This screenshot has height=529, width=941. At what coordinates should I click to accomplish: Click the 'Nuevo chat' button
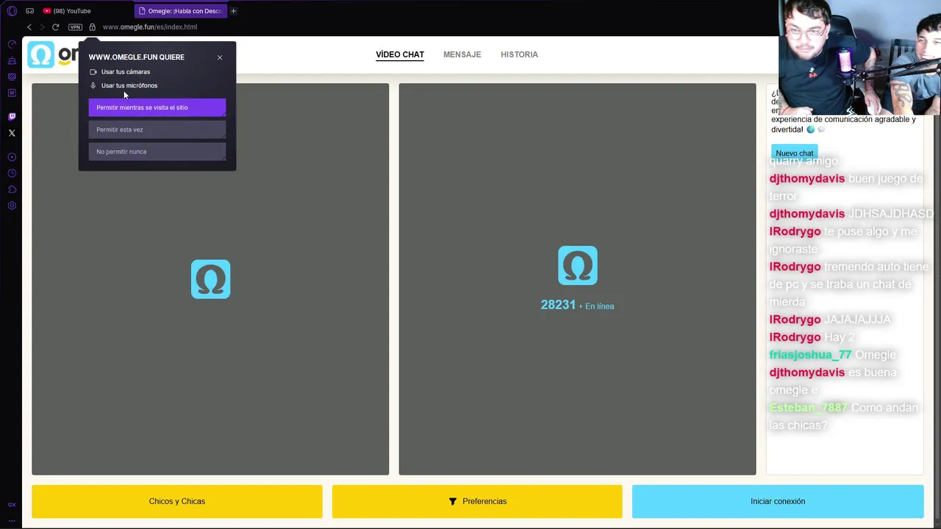coord(794,153)
